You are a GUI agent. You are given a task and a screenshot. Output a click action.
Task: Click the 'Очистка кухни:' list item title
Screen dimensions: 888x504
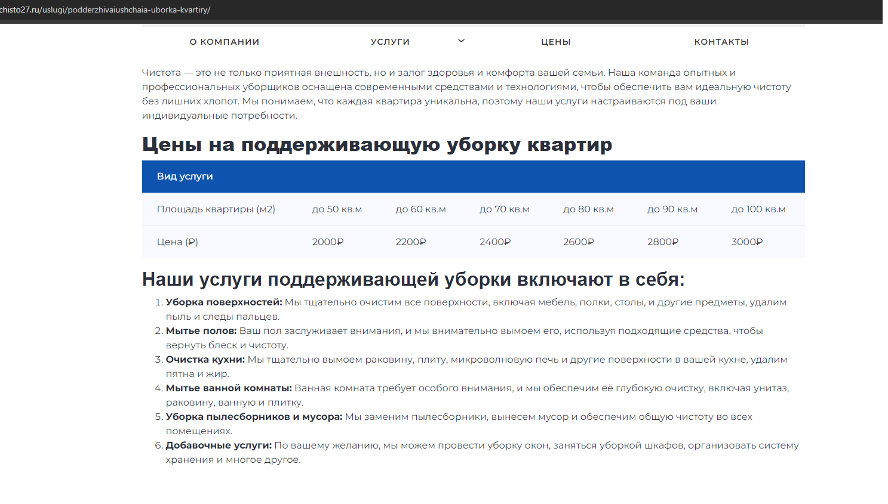point(205,360)
